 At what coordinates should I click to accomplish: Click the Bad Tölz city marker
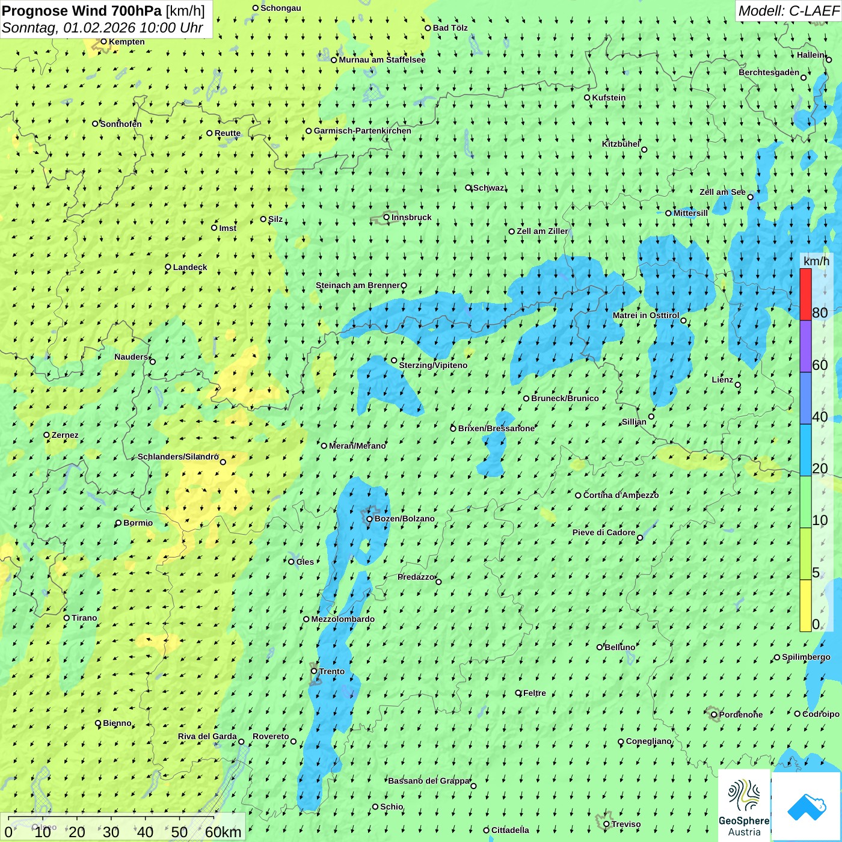(428, 28)
